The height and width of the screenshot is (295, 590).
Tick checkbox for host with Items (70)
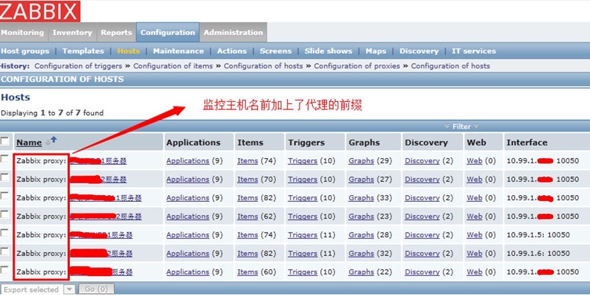[x=5, y=178]
